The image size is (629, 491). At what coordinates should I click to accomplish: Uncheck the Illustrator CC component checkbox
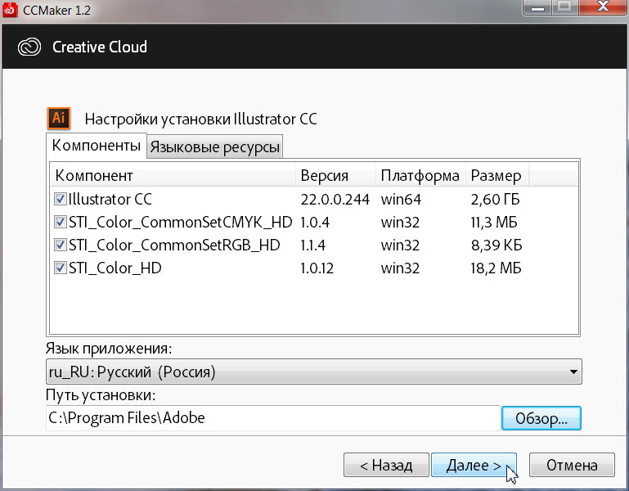click(61, 199)
